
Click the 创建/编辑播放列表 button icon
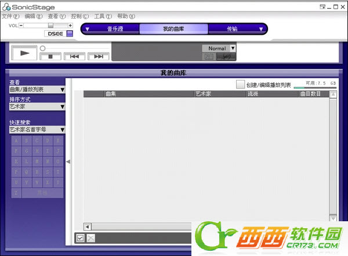240,85
